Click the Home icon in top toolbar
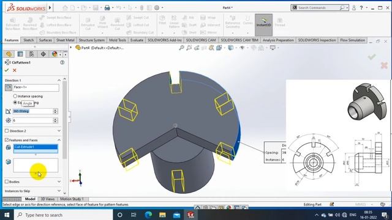Viewport: 392px width, 220px height. [x=65, y=8]
